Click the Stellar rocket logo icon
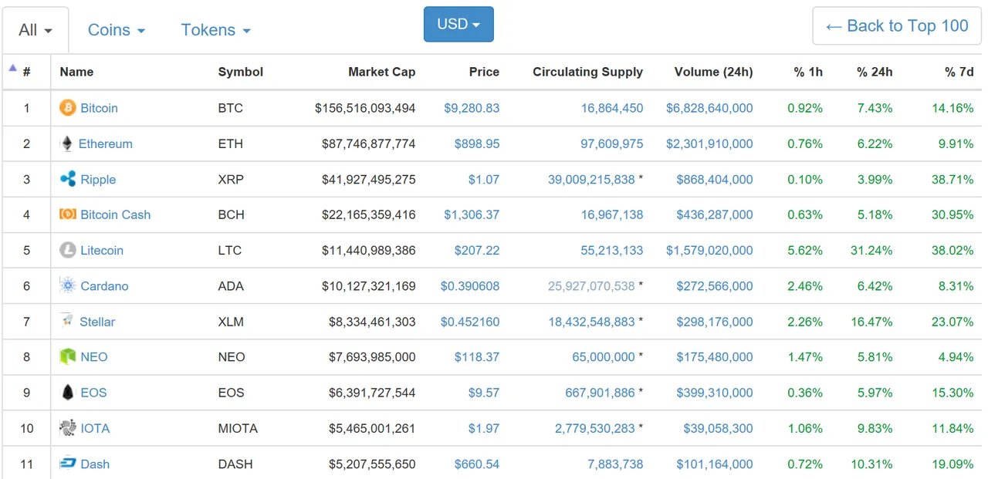 [67, 321]
